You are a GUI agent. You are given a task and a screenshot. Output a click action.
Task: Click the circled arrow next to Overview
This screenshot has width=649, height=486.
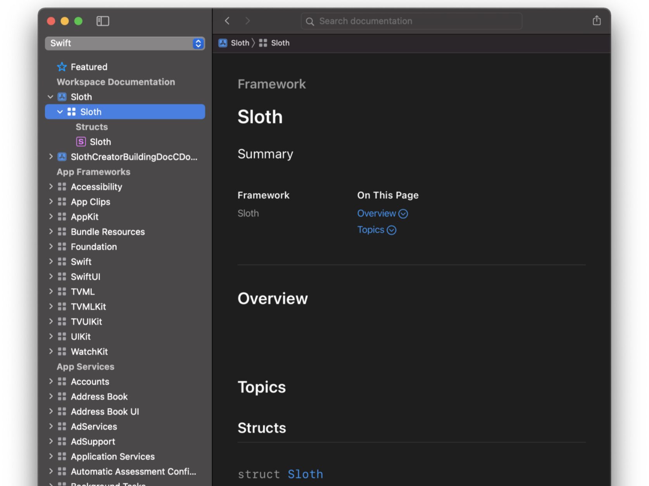point(403,214)
